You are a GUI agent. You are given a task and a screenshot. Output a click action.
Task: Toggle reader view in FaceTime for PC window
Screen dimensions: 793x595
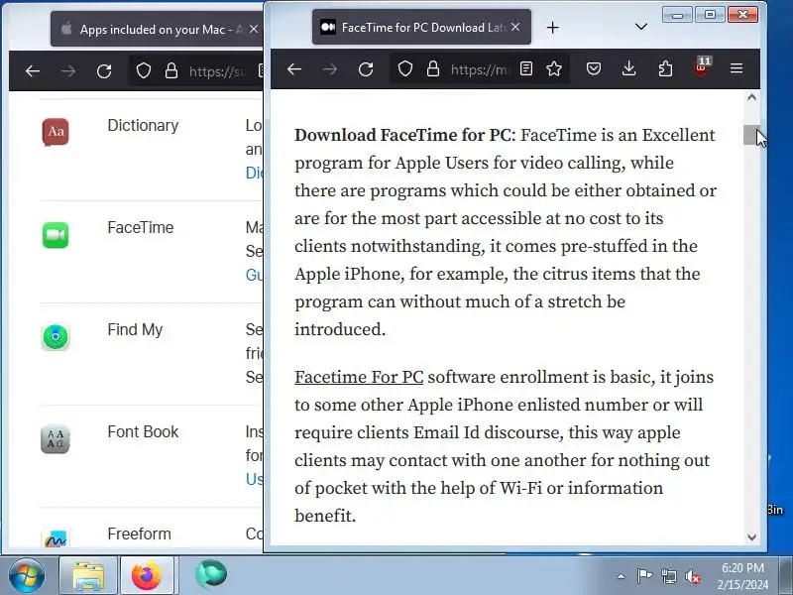click(x=526, y=68)
